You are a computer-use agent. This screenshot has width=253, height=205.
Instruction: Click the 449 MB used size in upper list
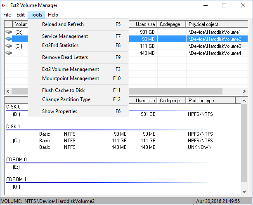tap(147, 53)
